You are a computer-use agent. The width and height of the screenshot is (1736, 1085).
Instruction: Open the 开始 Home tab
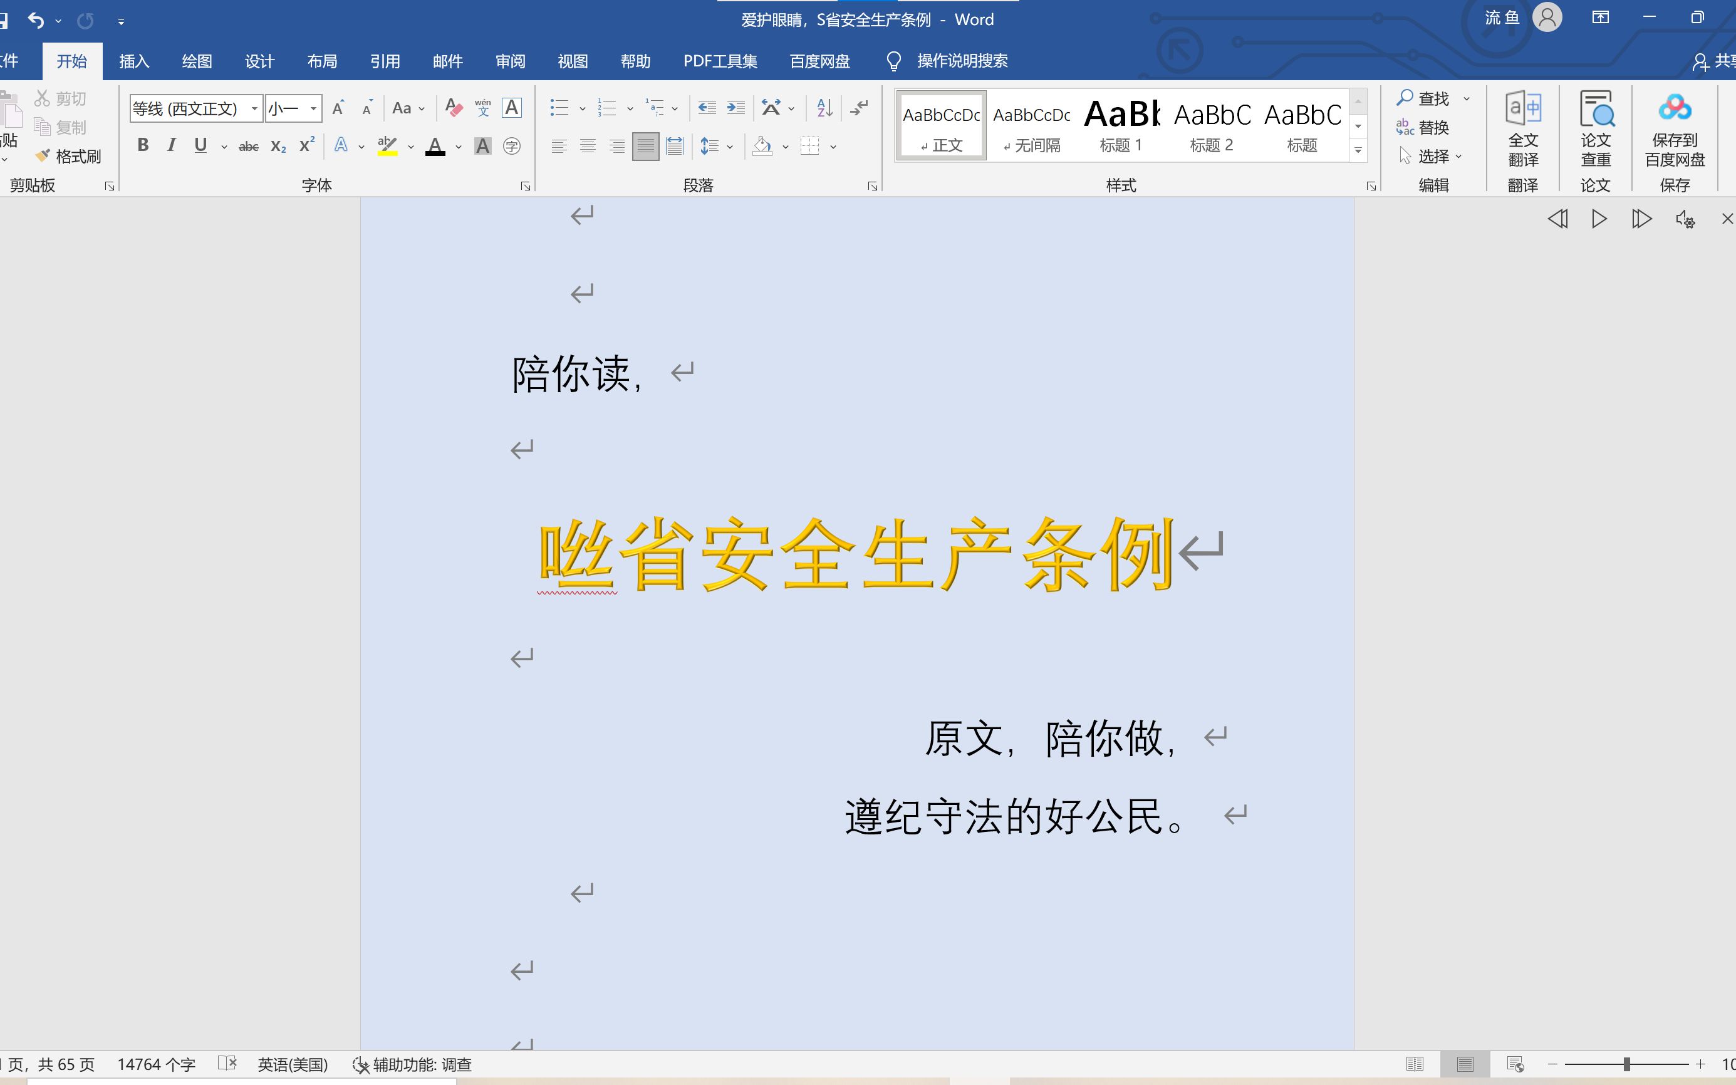pos(70,60)
